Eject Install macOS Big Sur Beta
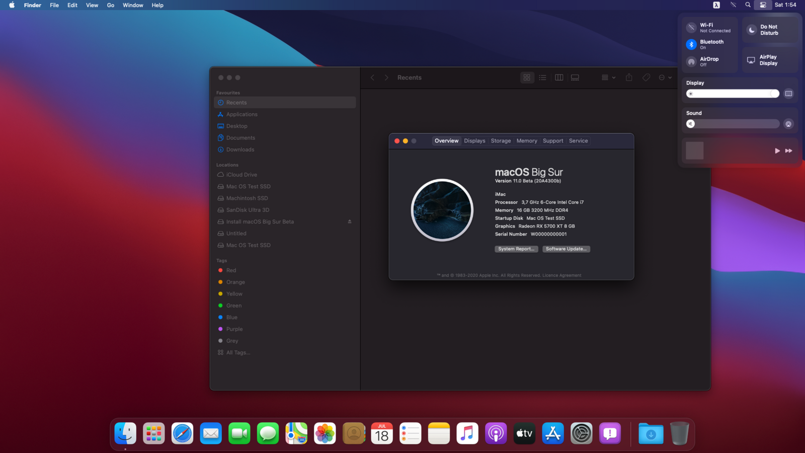The width and height of the screenshot is (805, 453). [350, 221]
